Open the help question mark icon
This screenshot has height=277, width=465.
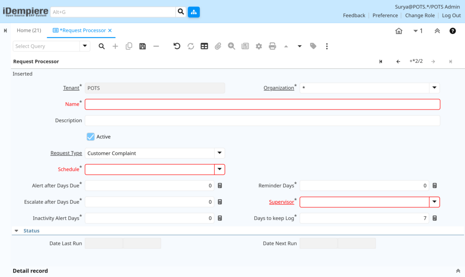pos(453,31)
